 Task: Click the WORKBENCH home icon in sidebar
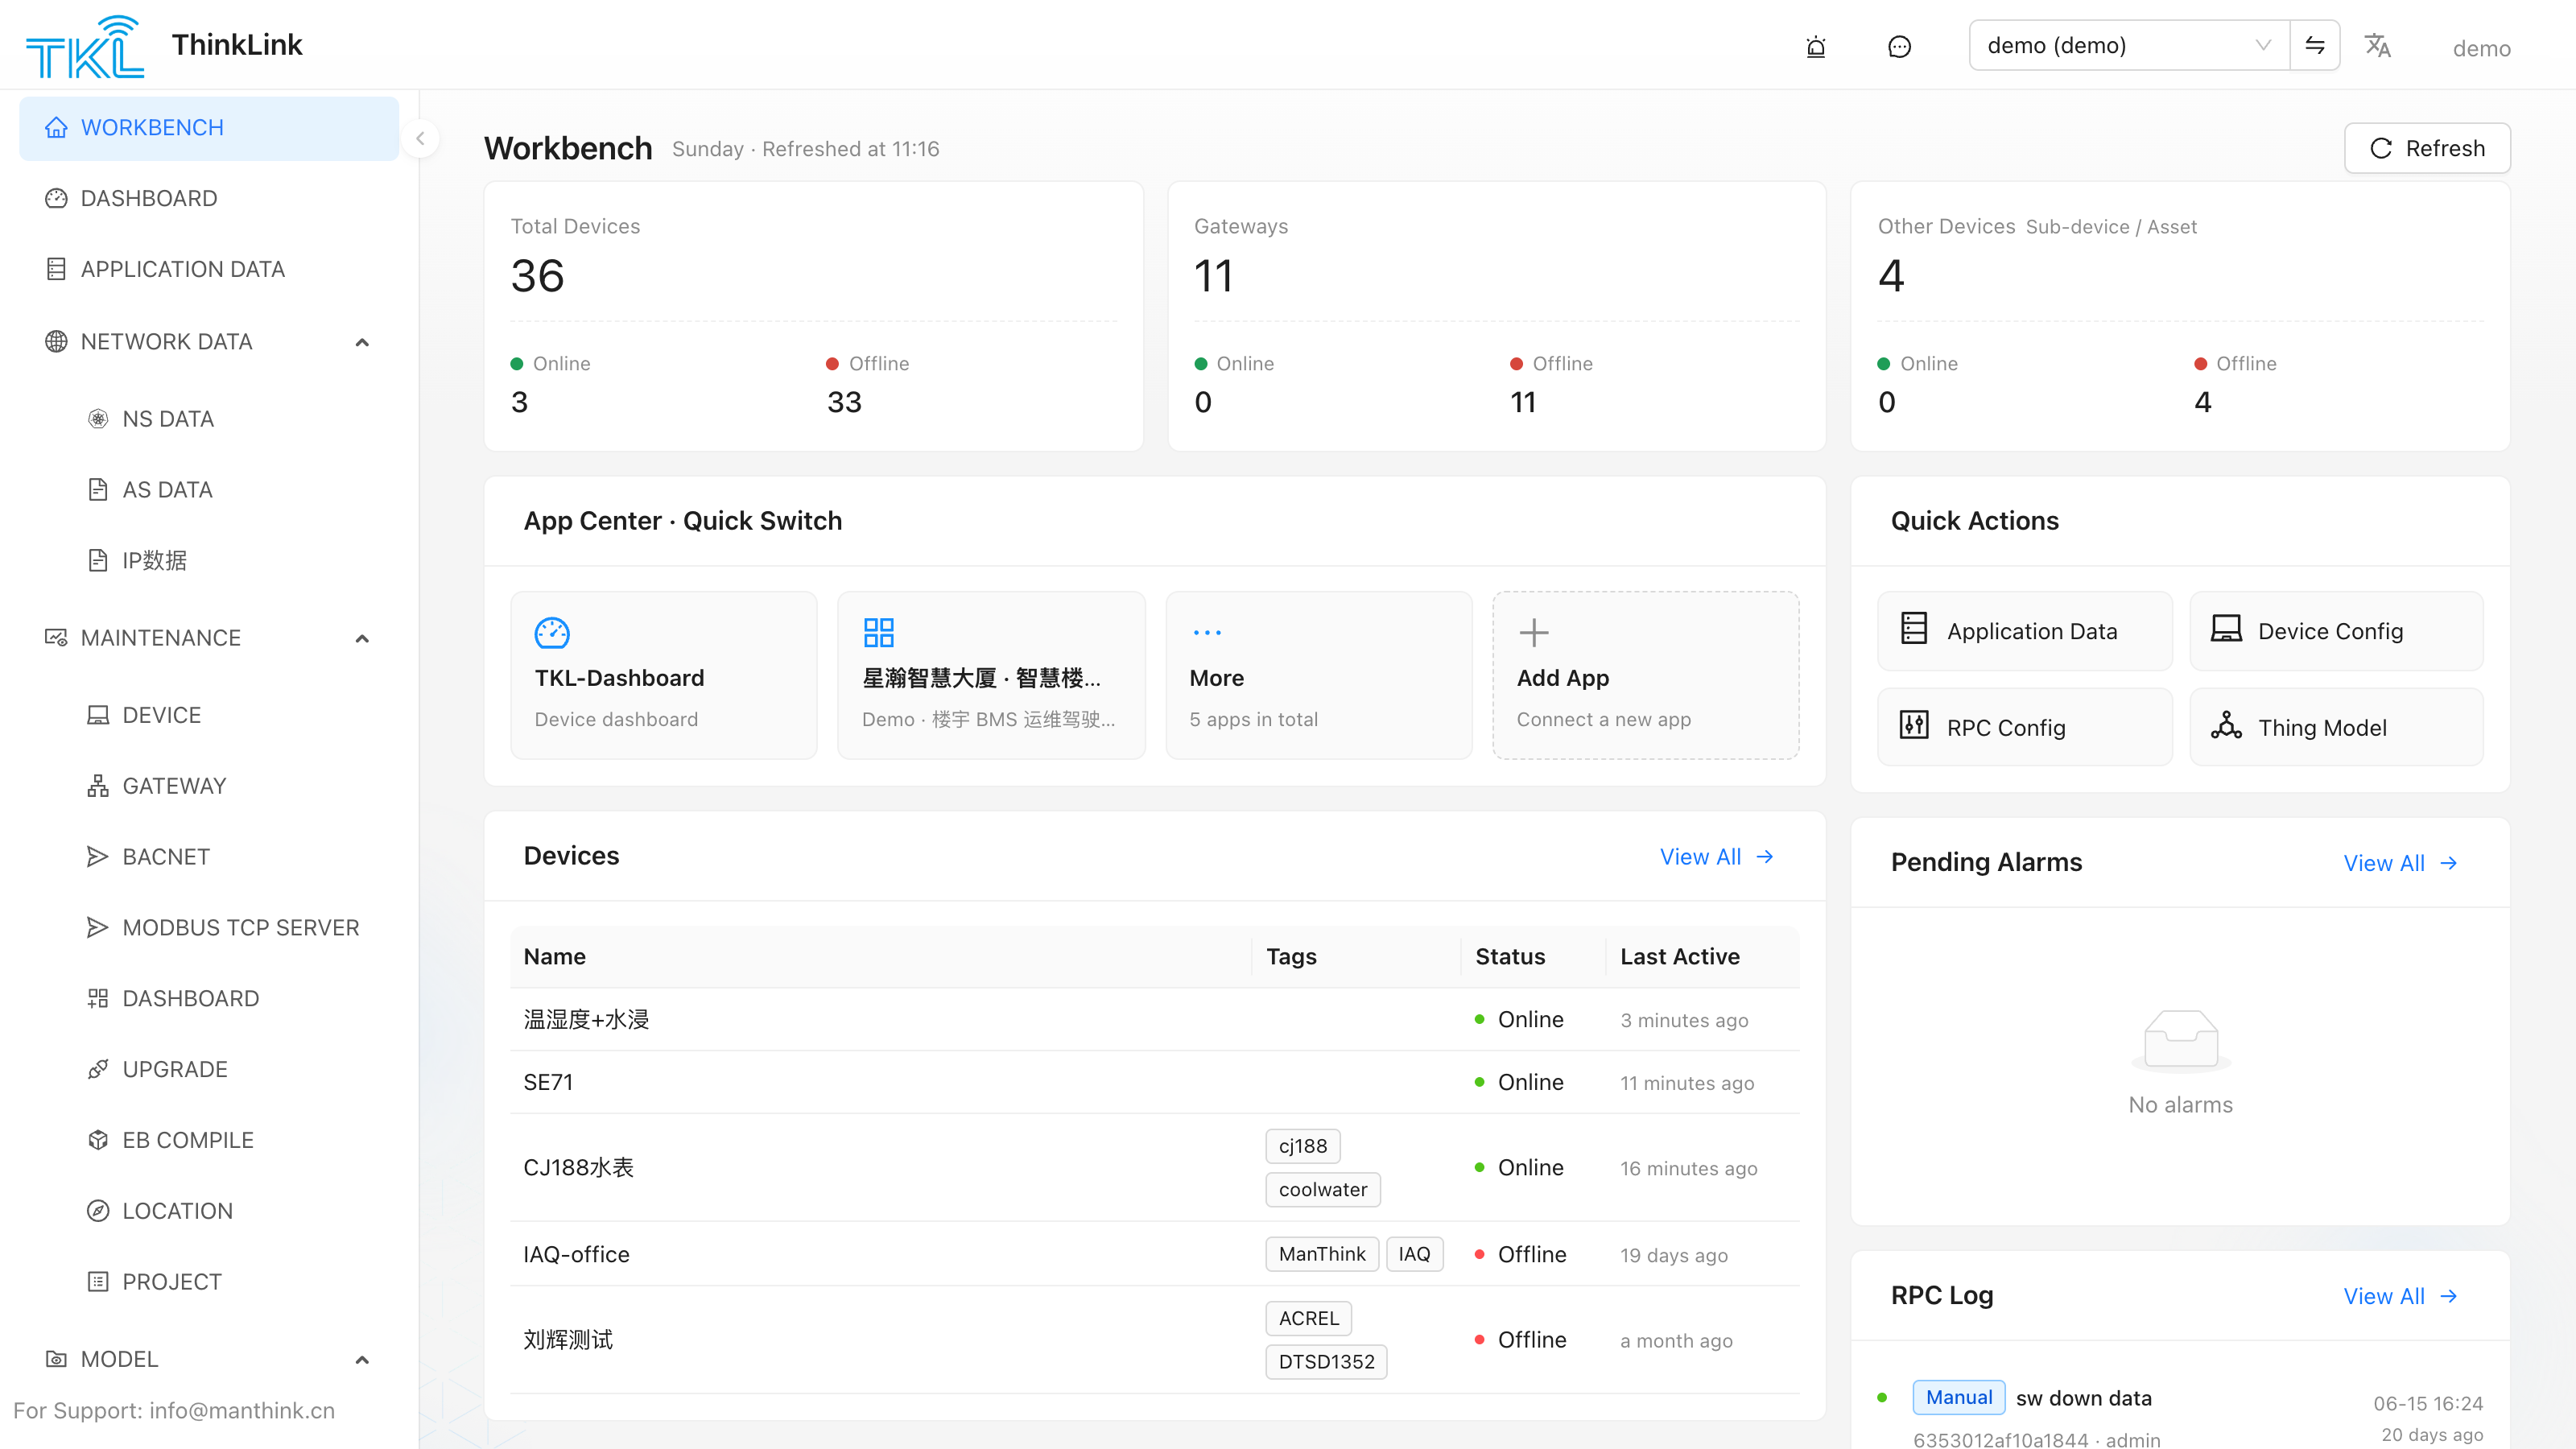click(56, 128)
